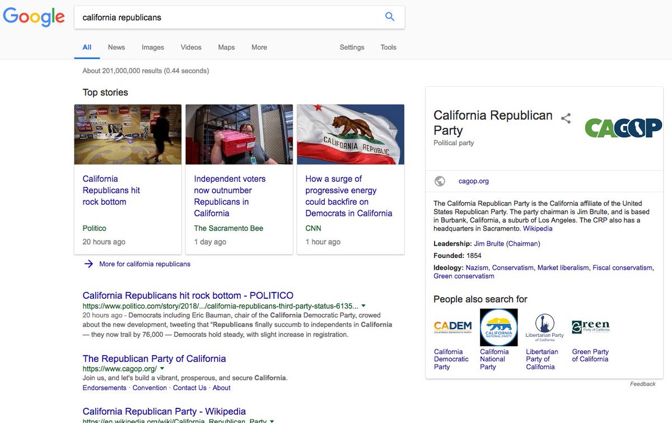Image resolution: width=672 pixels, height=423 pixels.
Task: Click The Sacramento Bee source label
Action: coord(228,228)
